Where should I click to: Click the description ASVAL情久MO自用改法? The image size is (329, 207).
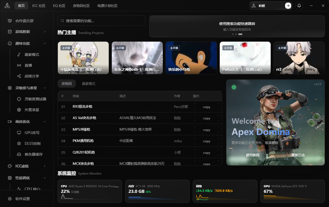(138, 118)
